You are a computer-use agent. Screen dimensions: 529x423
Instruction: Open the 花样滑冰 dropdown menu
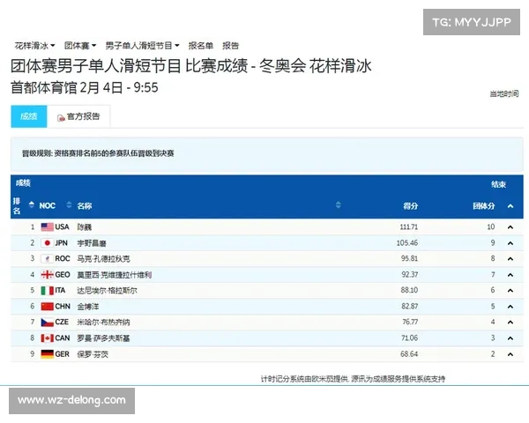(34, 46)
